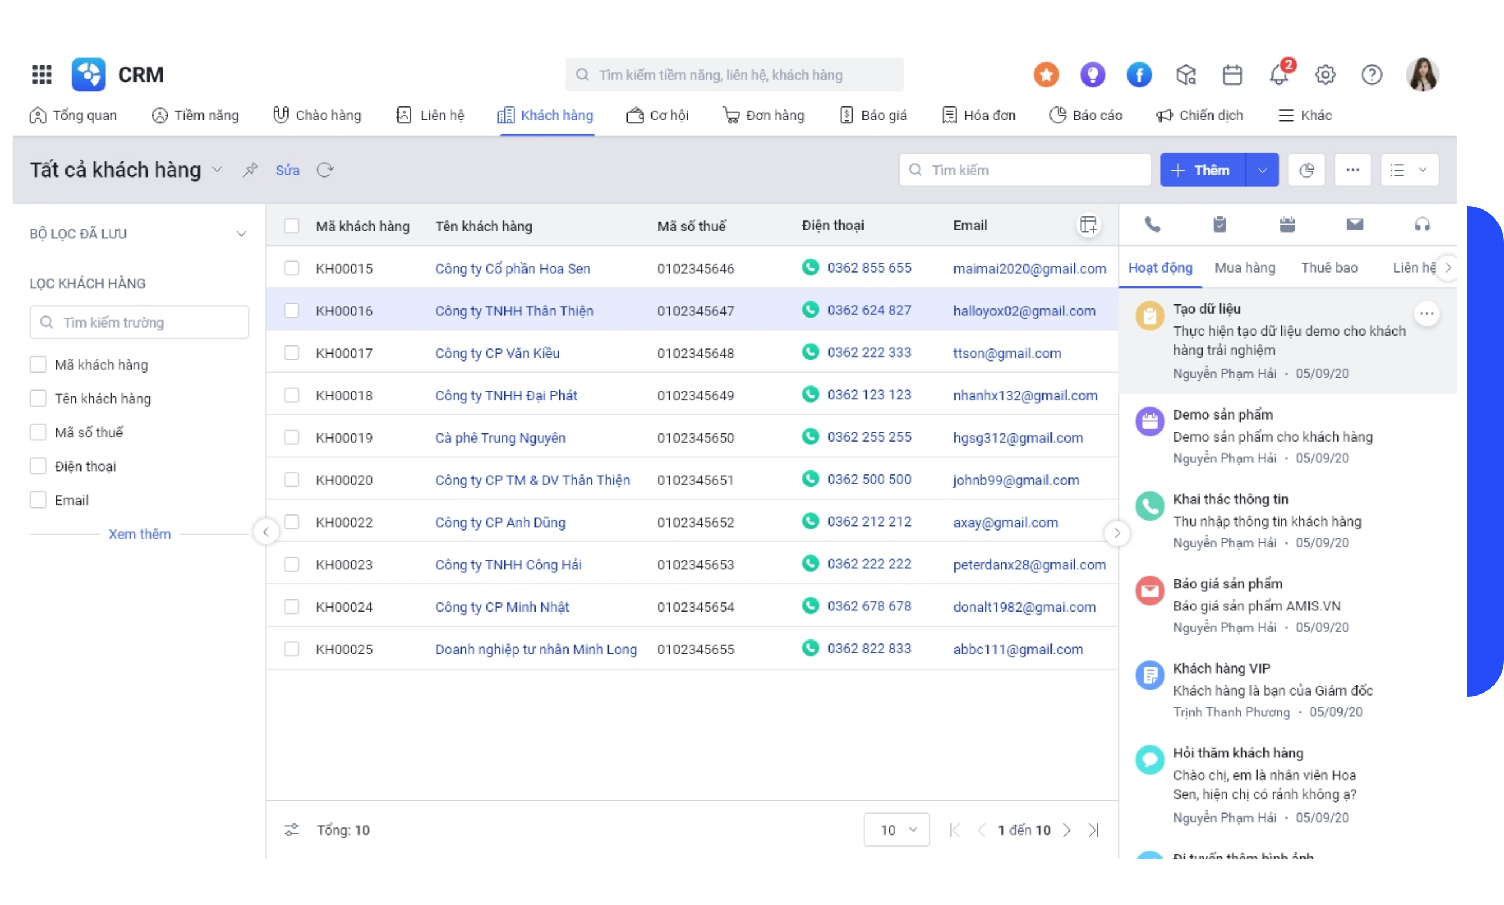Open the apps grid launcher
1504x905 pixels.
tap(42, 75)
